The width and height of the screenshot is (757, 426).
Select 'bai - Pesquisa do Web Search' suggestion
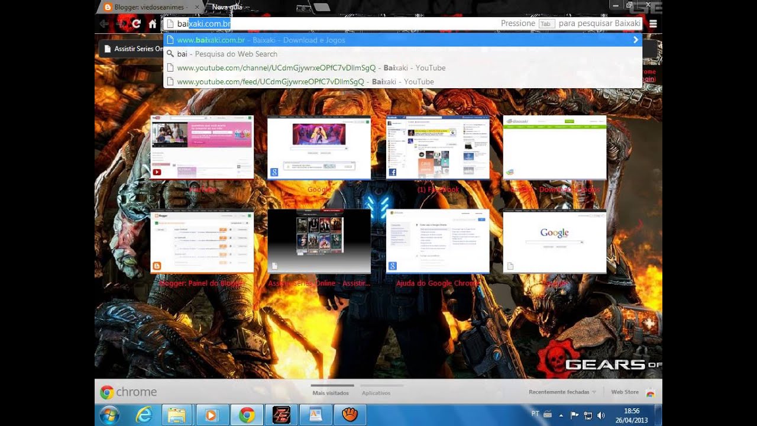pos(403,54)
